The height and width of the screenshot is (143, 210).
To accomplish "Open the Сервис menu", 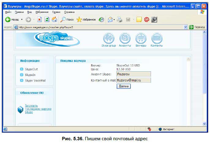I will (56, 12).
